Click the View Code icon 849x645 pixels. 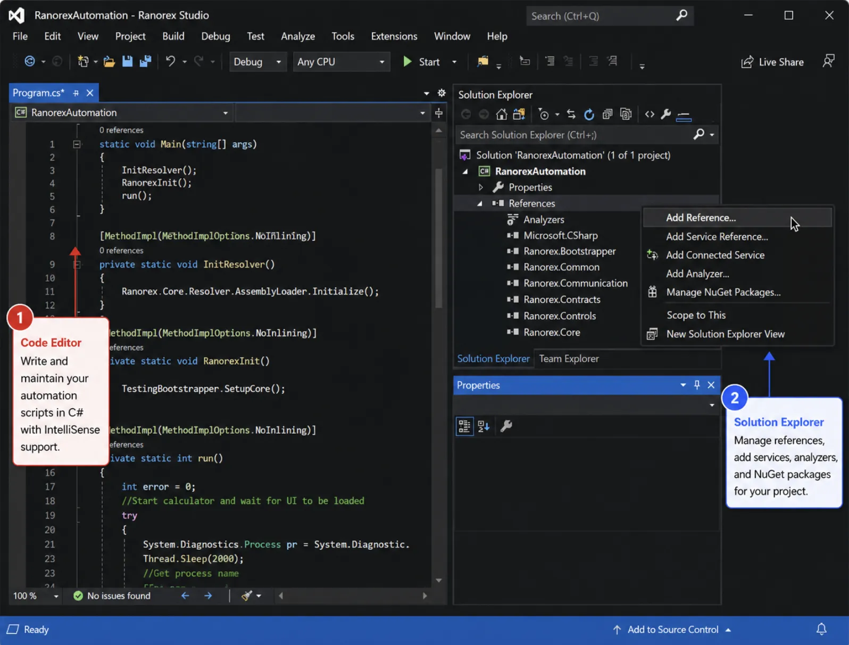pyautogui.click(x=650, y=114)
